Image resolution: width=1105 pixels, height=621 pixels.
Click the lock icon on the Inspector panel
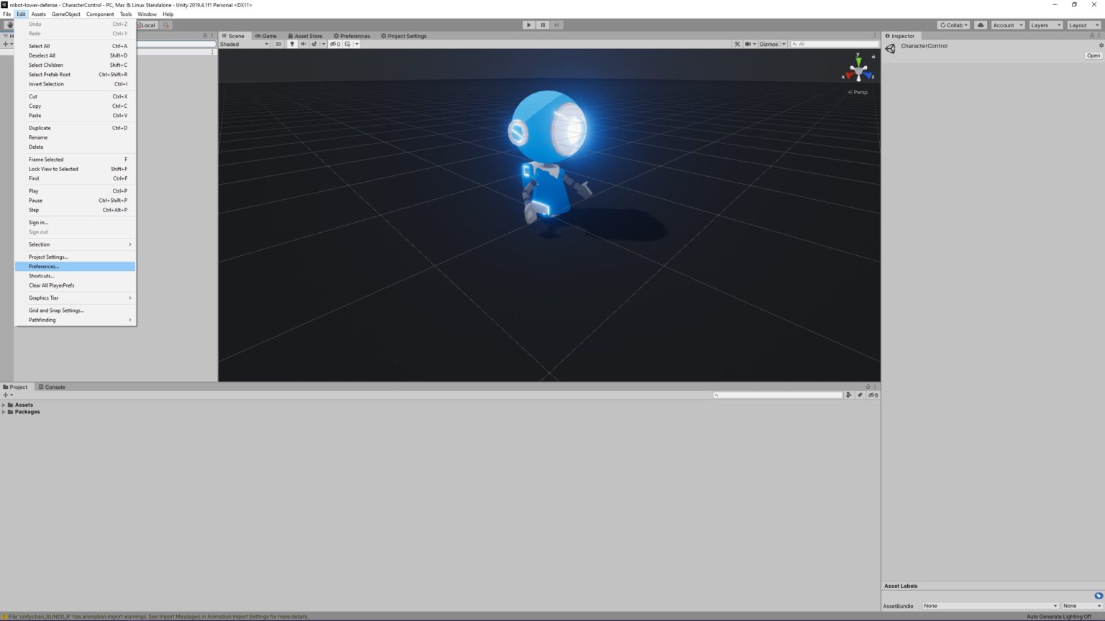(x=1092, y=36)
